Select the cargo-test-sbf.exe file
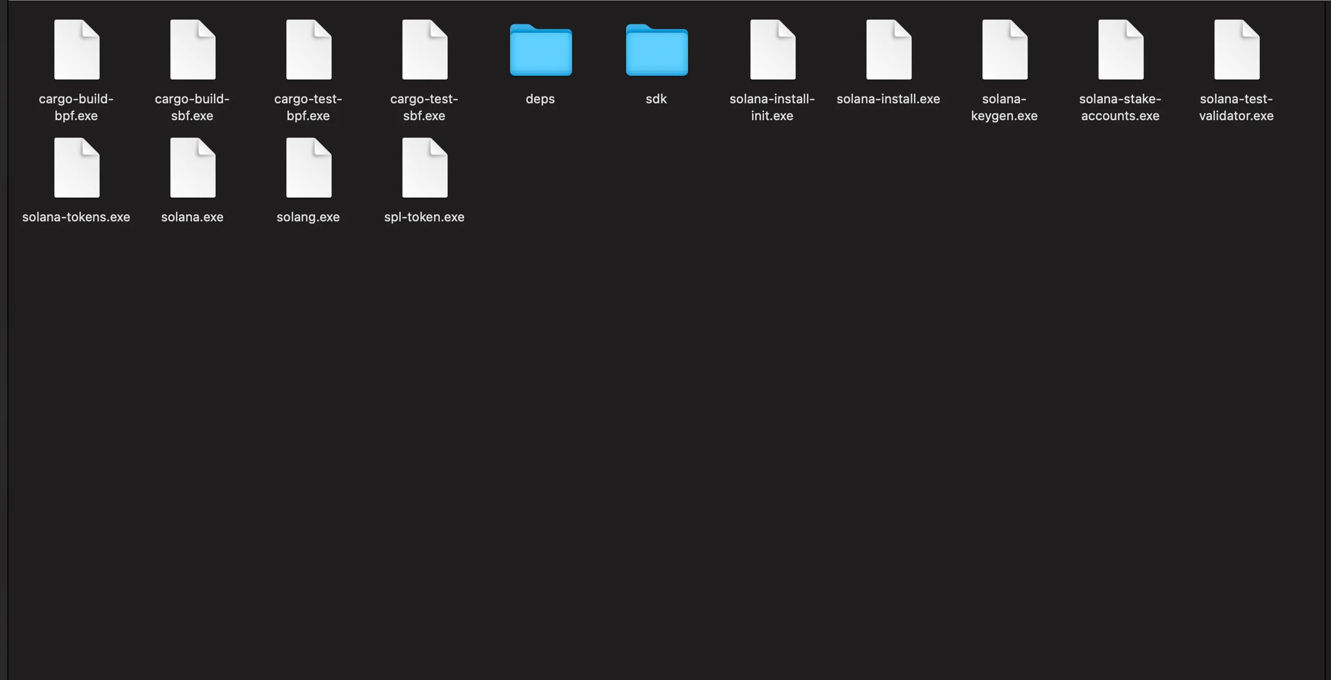 pos(424,48)
